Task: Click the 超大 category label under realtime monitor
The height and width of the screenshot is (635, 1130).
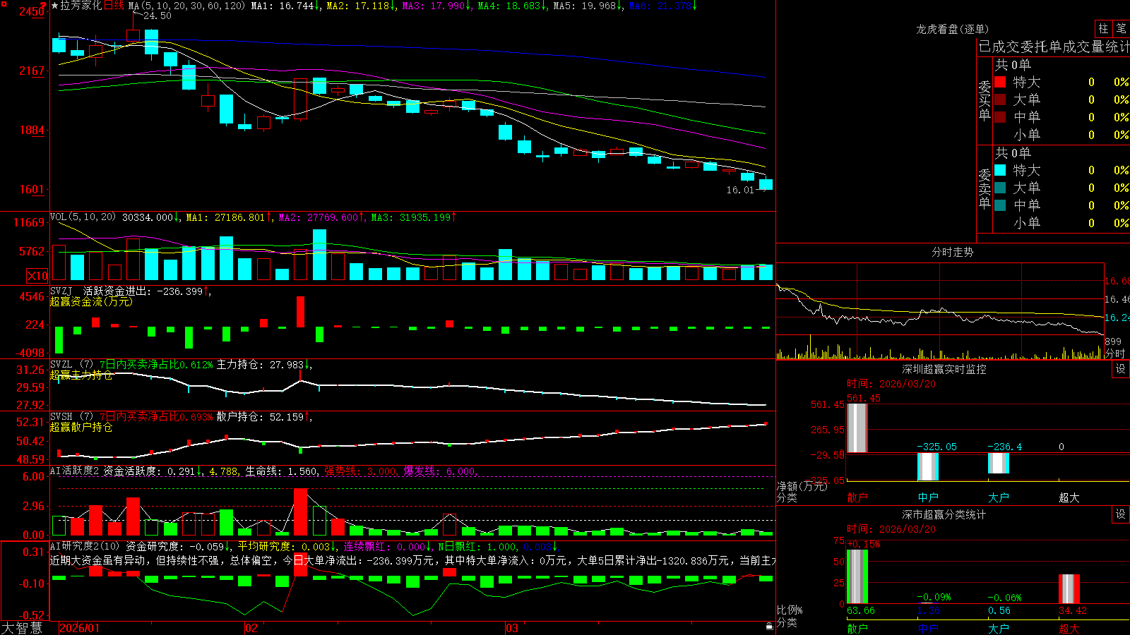Action: point(1069,497)
